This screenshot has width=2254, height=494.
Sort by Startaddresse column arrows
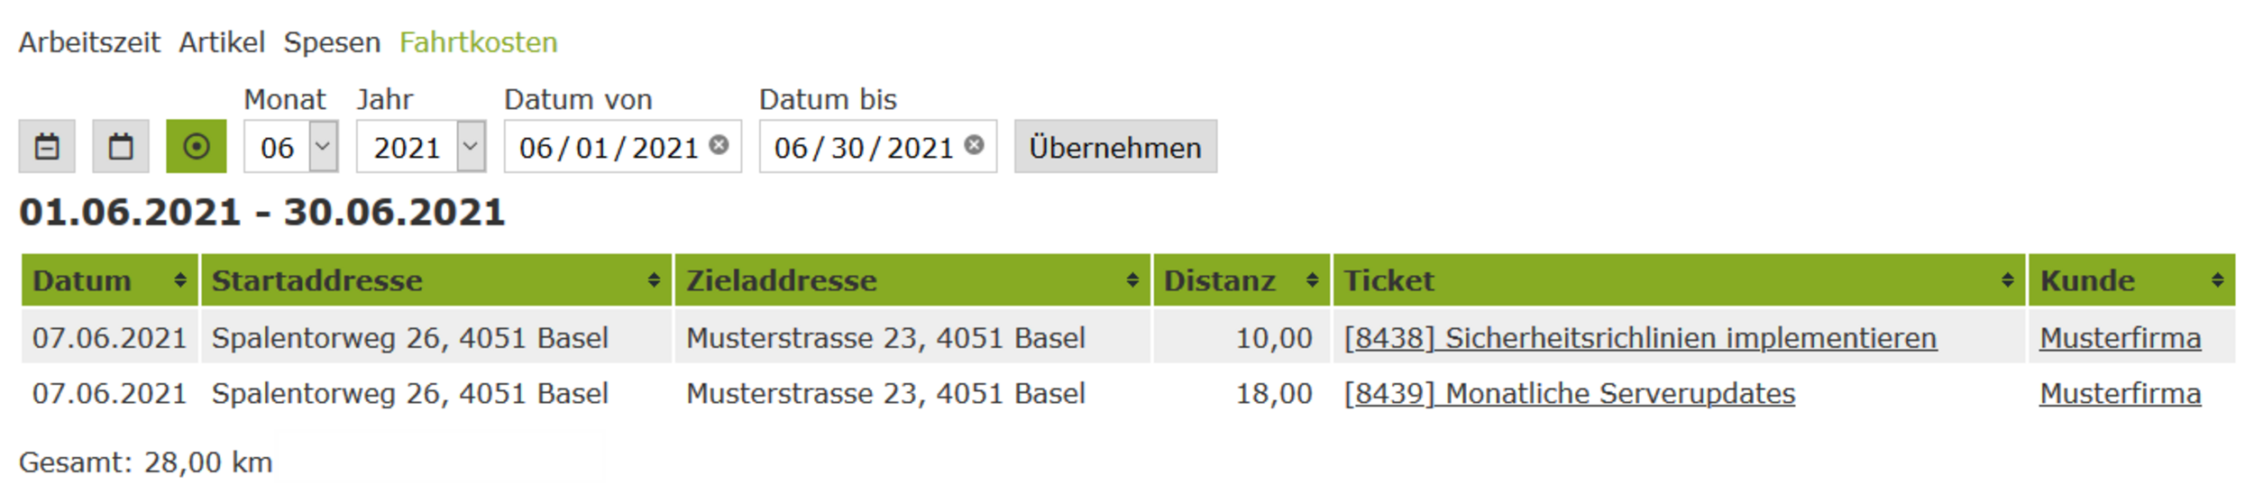(x=654, y=280)
